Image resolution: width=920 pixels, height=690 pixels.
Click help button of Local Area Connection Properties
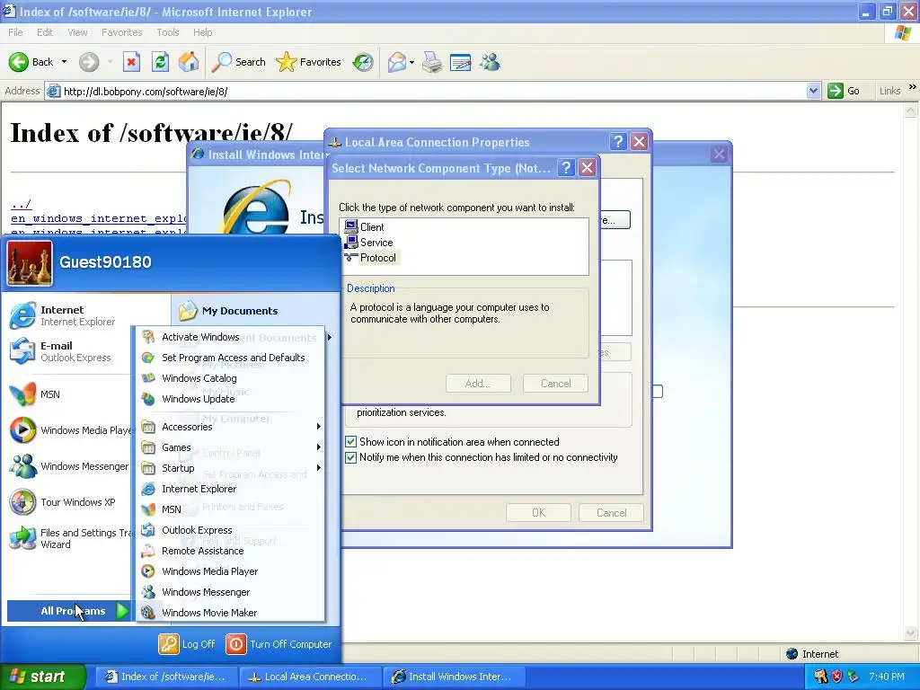click(x=618, y=142)
